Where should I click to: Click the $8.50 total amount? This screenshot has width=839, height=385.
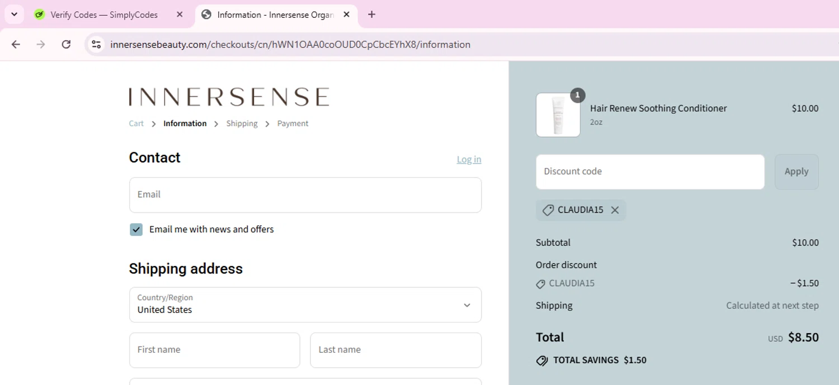tap(803, 338)
